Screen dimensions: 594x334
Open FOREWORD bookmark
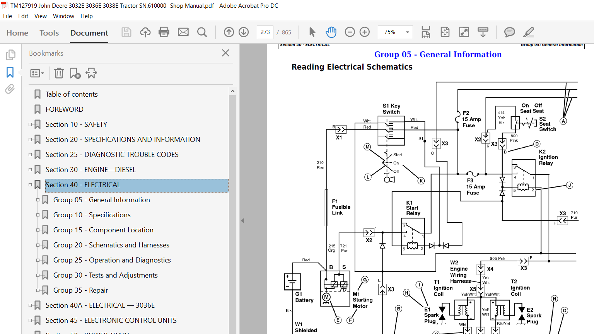pyautogui.click(x=65, y=109)
